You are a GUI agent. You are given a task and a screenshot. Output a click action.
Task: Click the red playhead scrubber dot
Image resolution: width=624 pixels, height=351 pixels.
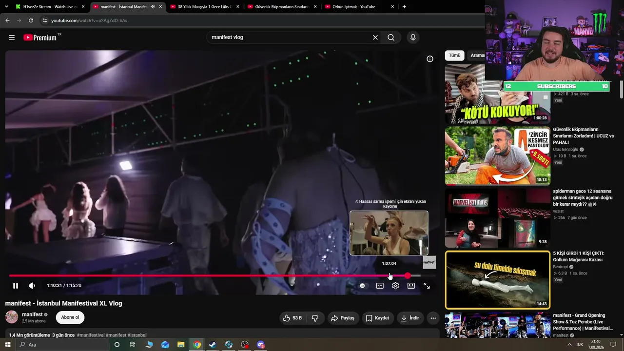(408, 276)
